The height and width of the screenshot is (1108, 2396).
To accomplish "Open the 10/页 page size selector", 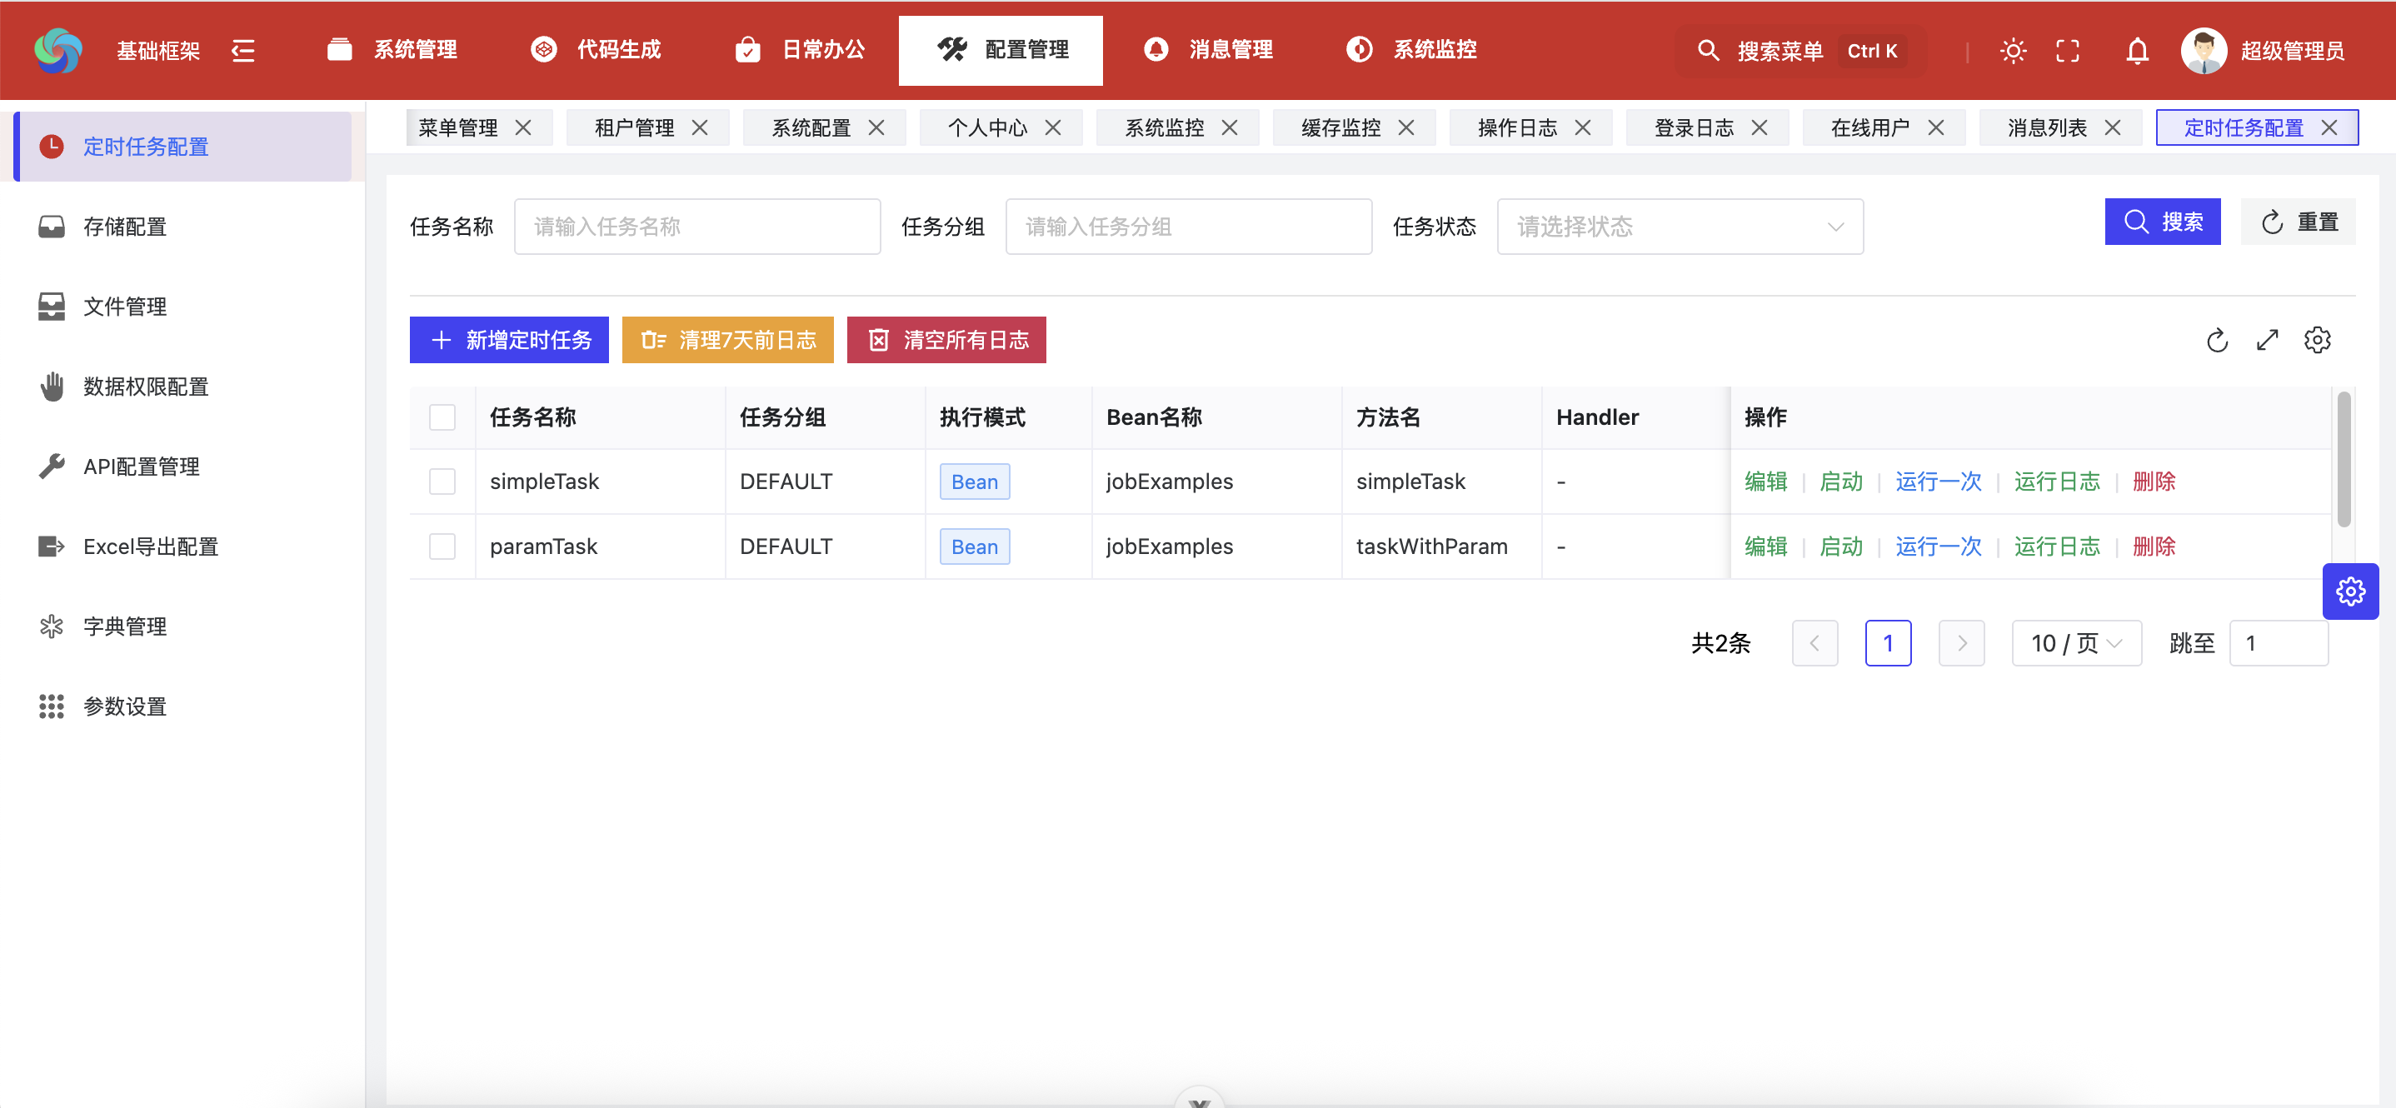I will 2076,642.
